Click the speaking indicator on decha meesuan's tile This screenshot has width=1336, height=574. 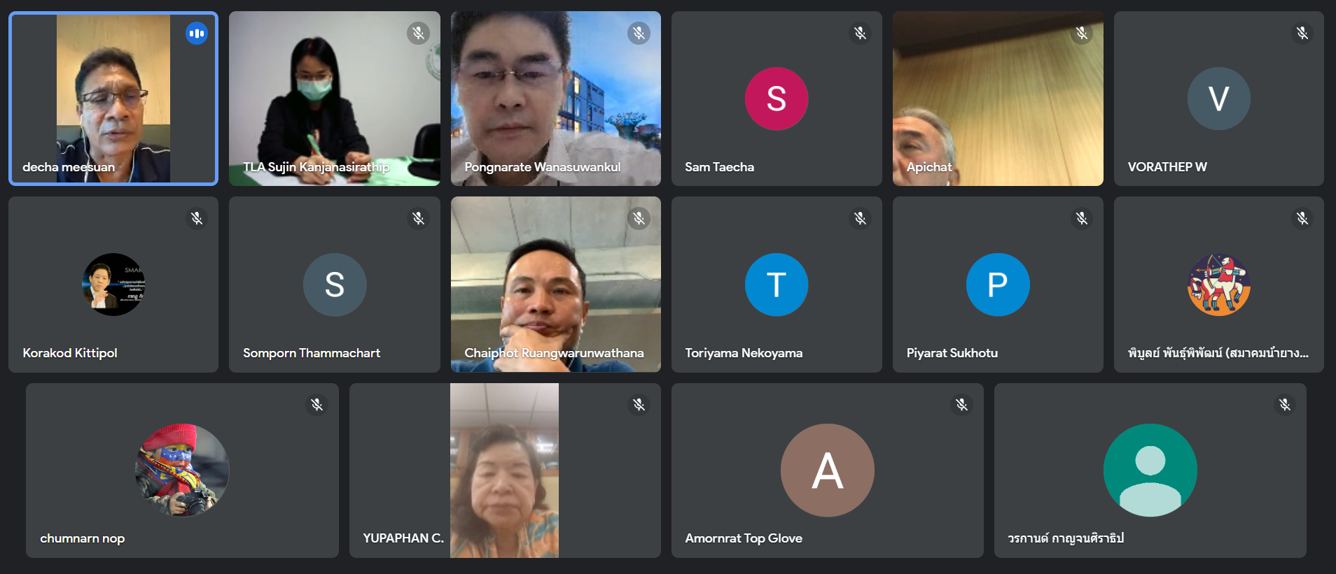tap(197, 33)
